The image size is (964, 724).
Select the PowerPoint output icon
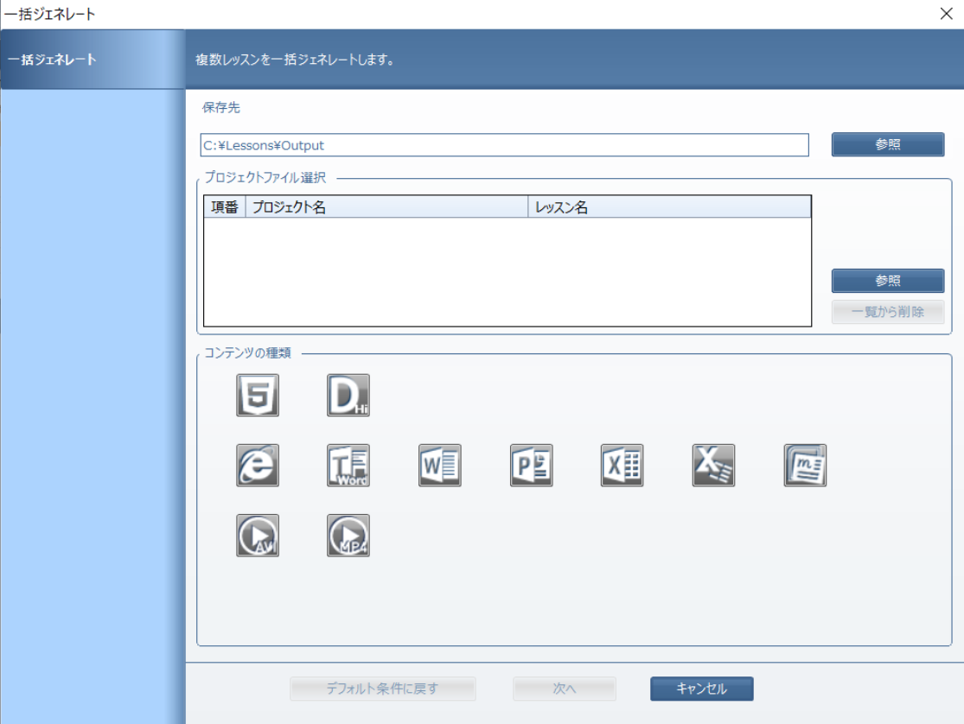(531, 466)
